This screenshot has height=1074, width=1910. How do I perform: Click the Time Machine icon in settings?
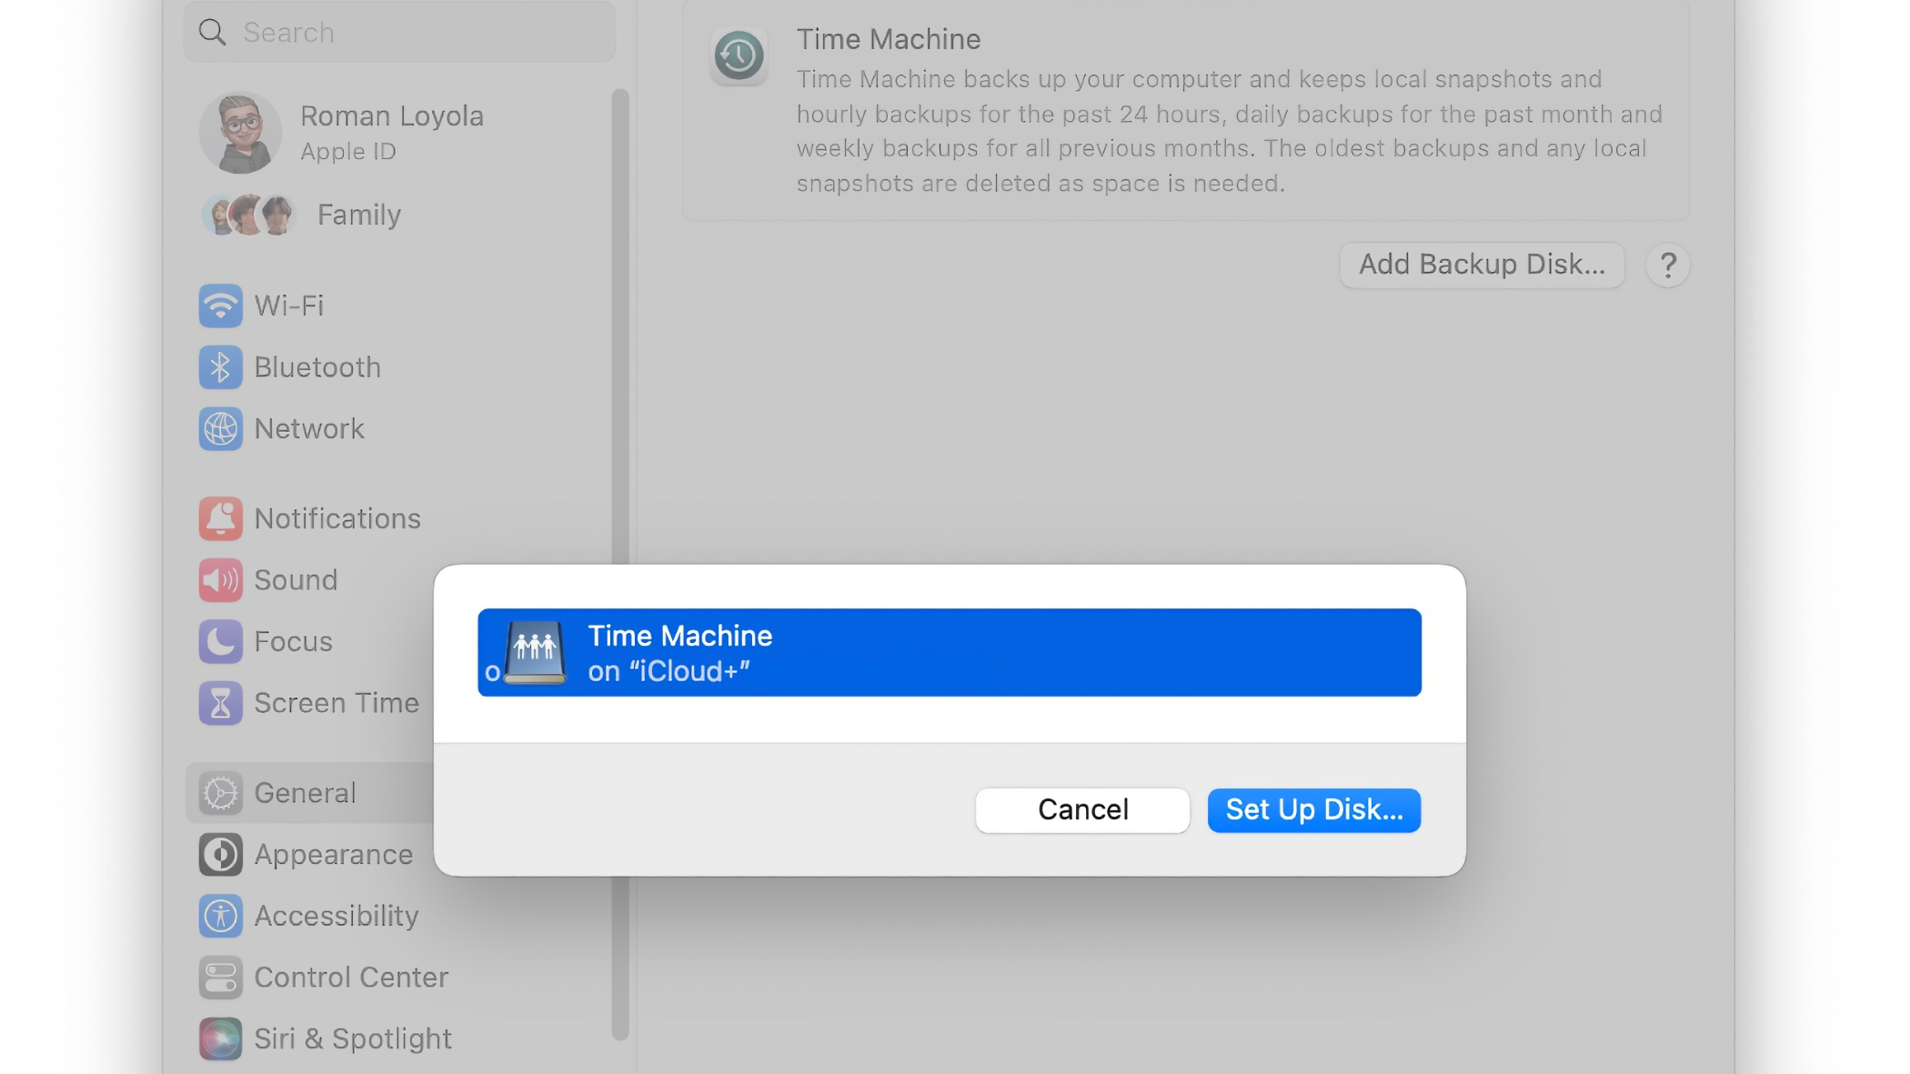tap(739, 54)
